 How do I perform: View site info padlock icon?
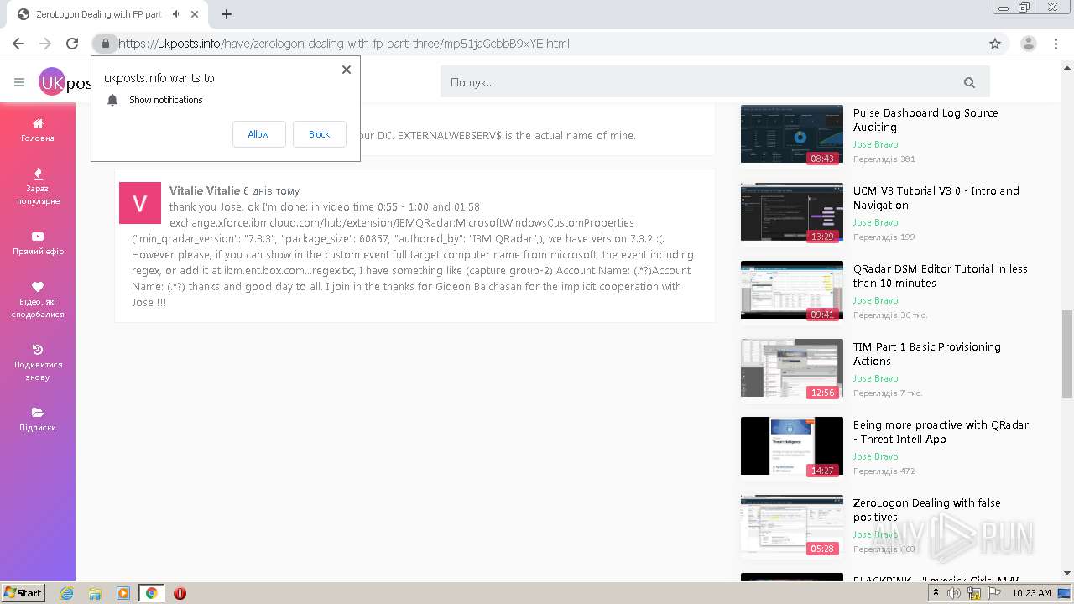(105, 44)
